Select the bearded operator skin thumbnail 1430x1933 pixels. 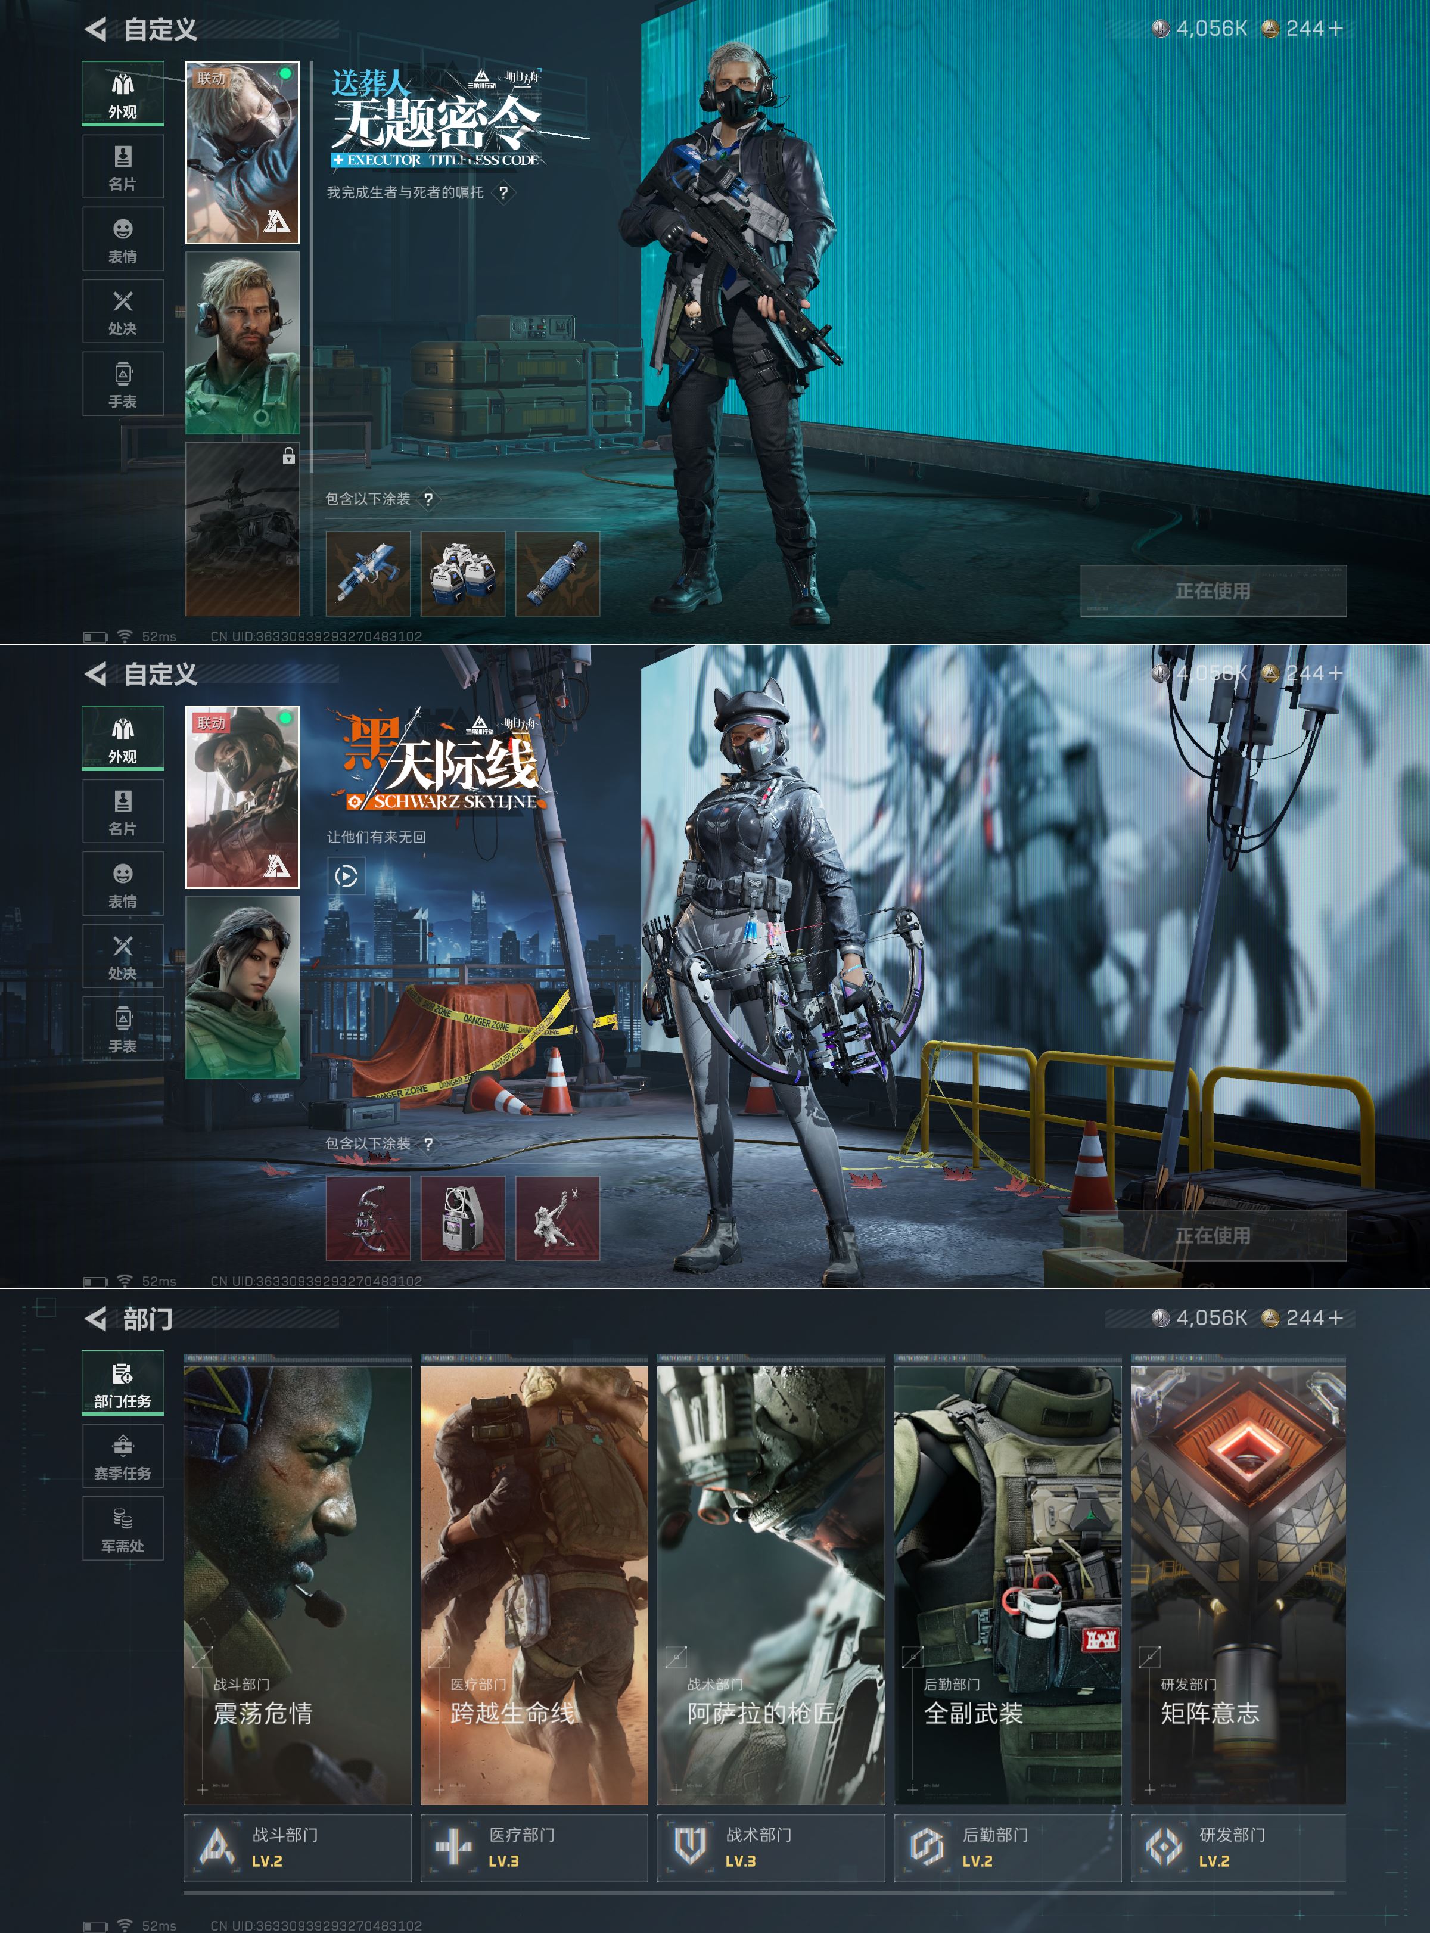click(243, 343)
